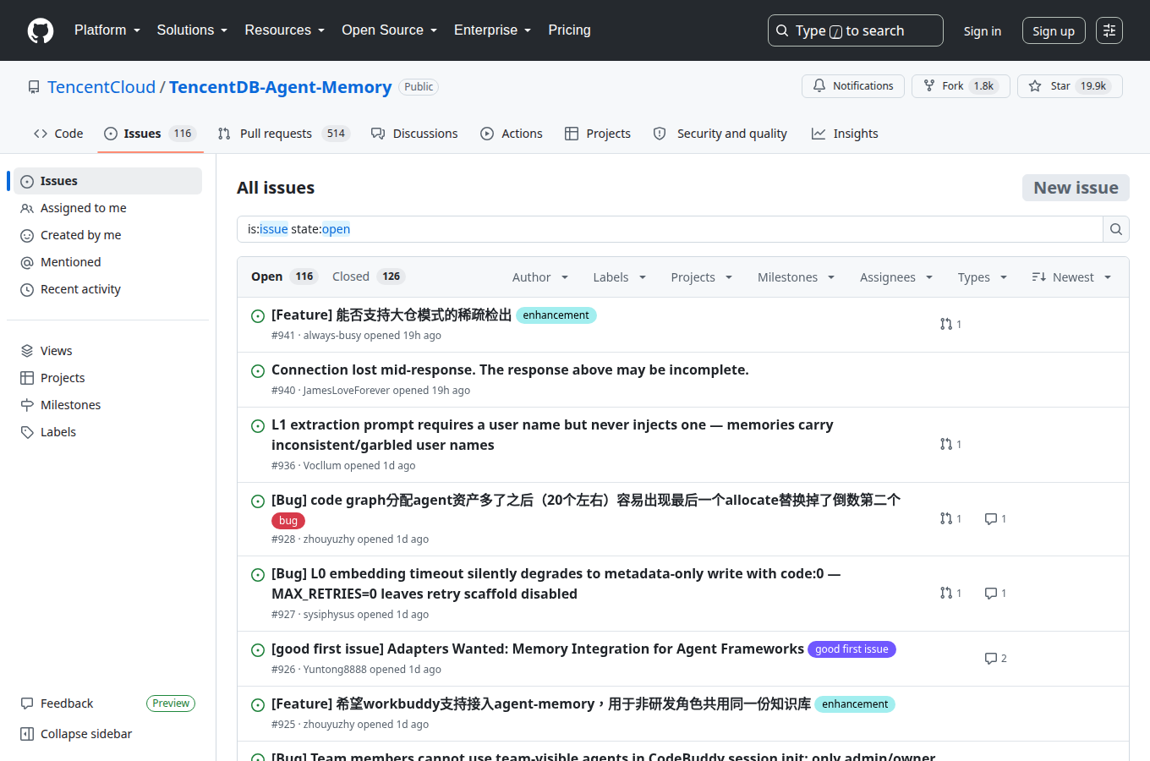1150x761 pixels.
Task: Click the New issue button
Action: [x=1076, y=188]
